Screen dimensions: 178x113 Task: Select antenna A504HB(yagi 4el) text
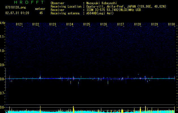pyautogui.click(x=100, y=13)
